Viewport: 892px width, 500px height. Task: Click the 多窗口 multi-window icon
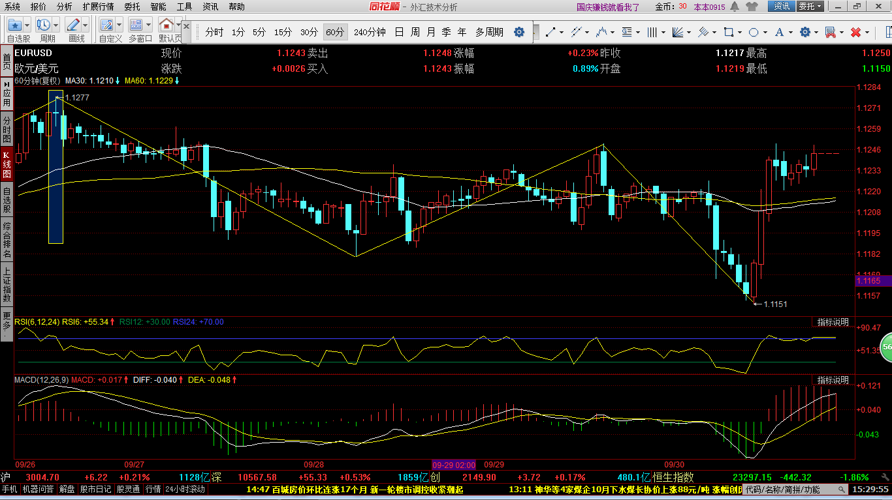tap(136, 25)
